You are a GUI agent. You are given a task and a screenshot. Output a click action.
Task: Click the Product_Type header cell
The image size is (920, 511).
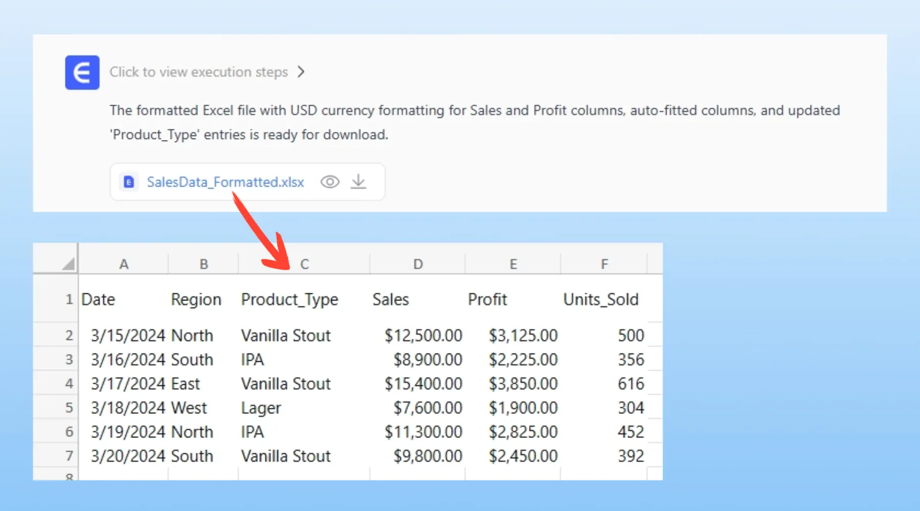(289, 299)
